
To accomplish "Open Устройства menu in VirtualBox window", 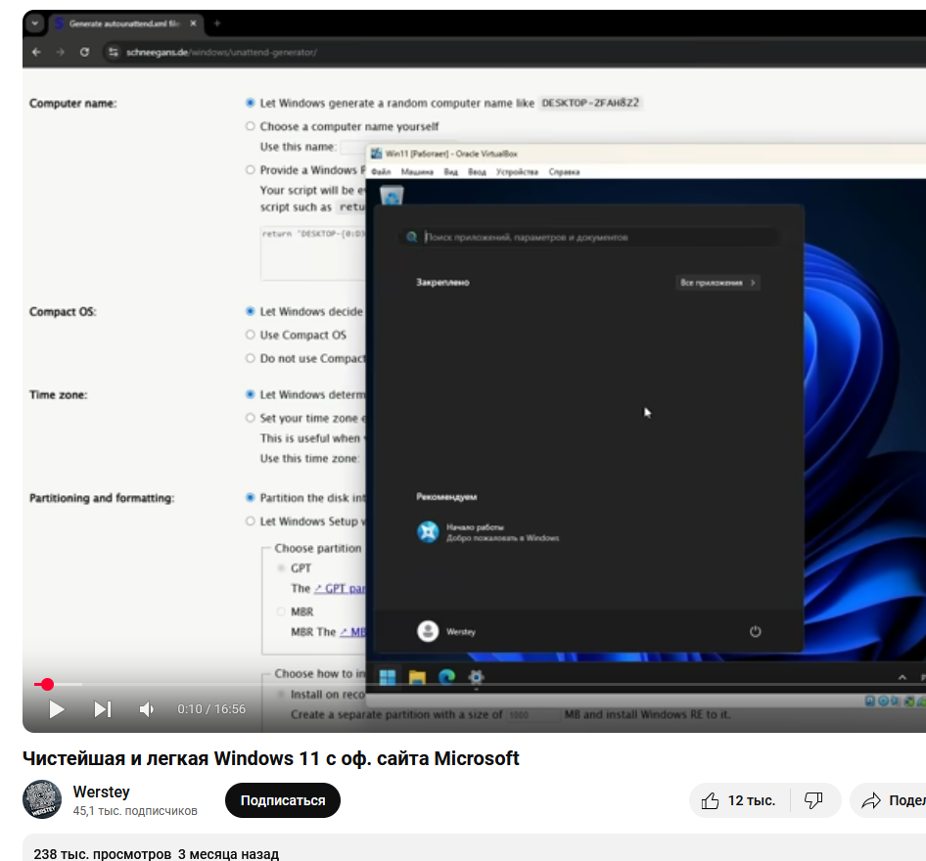I will (x=517, y=172).
